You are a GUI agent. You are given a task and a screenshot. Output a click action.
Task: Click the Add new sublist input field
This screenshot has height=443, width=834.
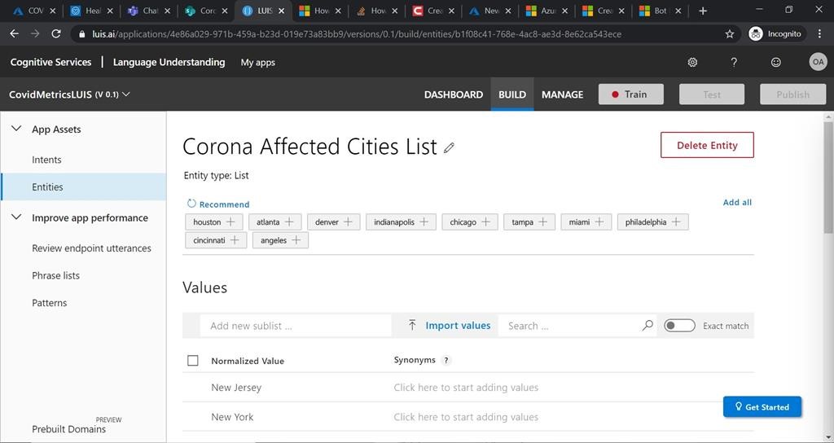click(x=295, y=326)
